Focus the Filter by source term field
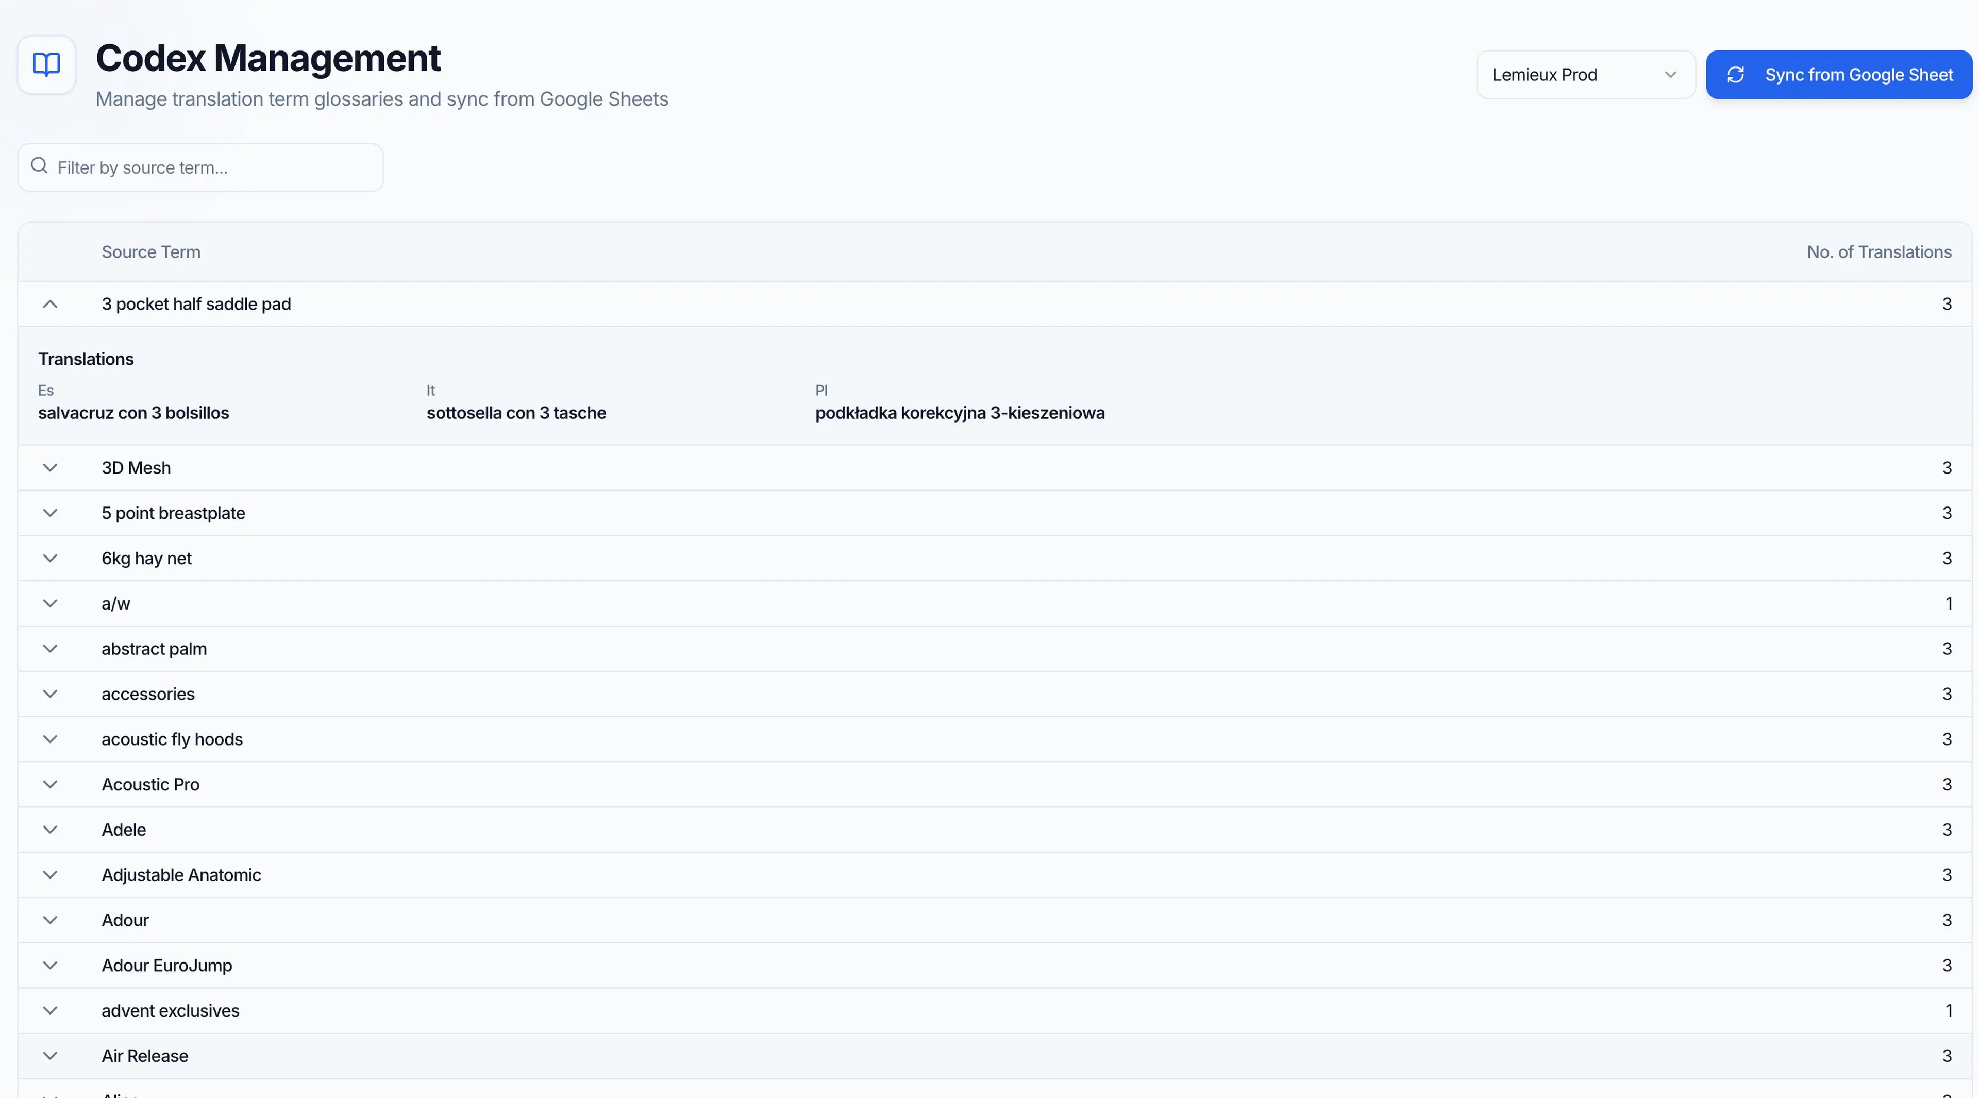The width and height of the screenshot is (1979, 1098). 200,167
